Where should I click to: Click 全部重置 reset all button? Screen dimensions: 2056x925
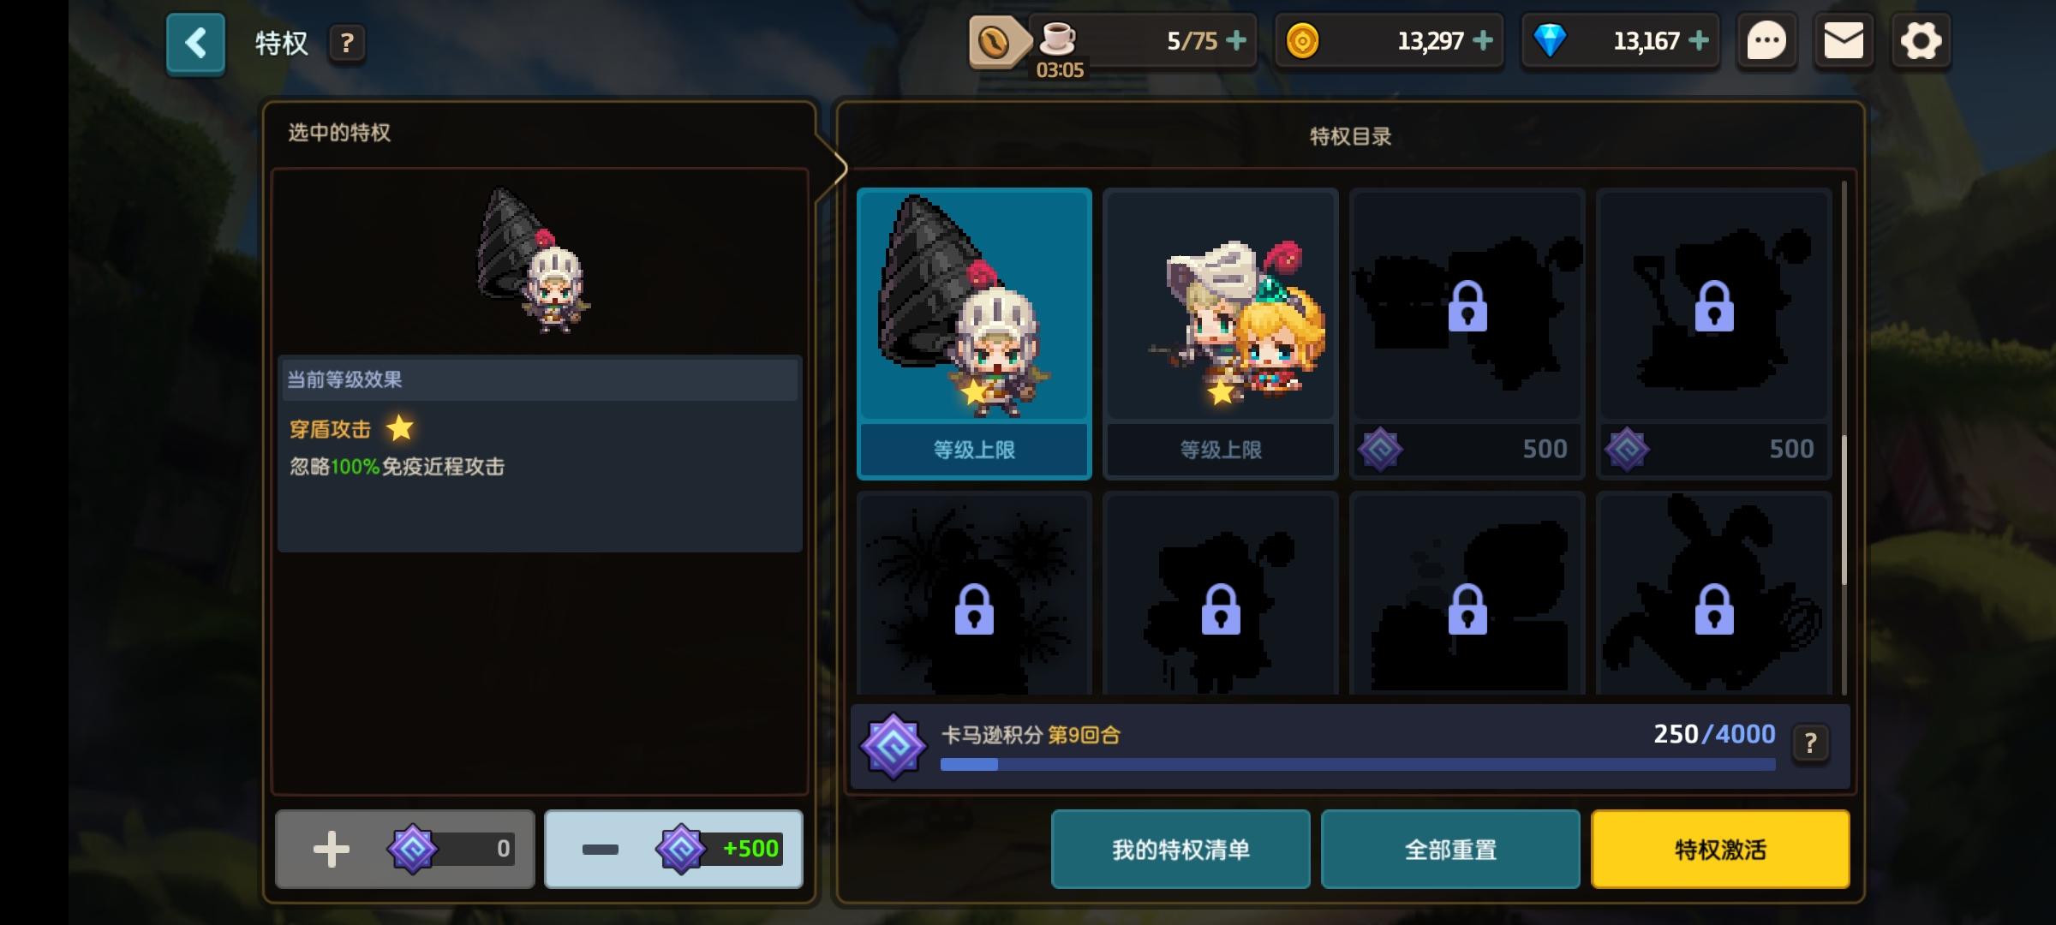tap(1450, 849)
